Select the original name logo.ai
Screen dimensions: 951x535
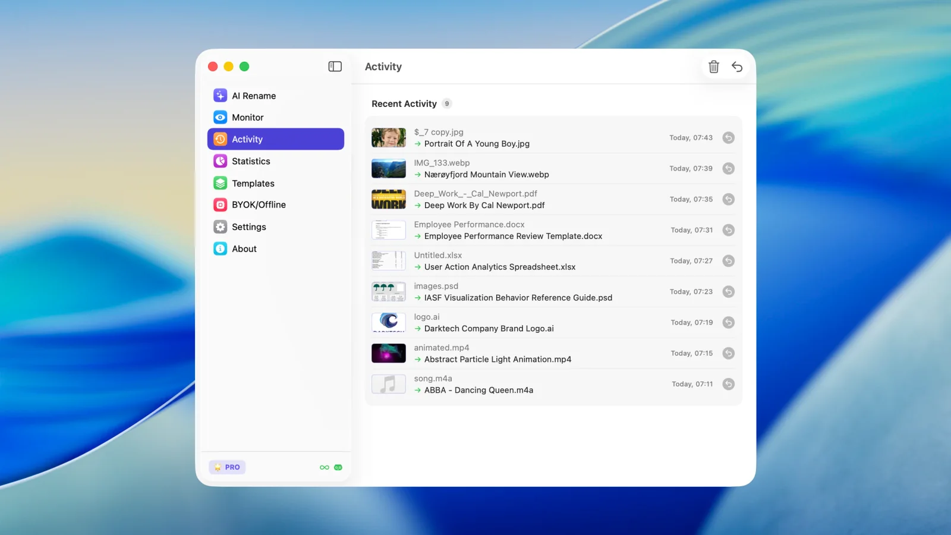point(427,317)
